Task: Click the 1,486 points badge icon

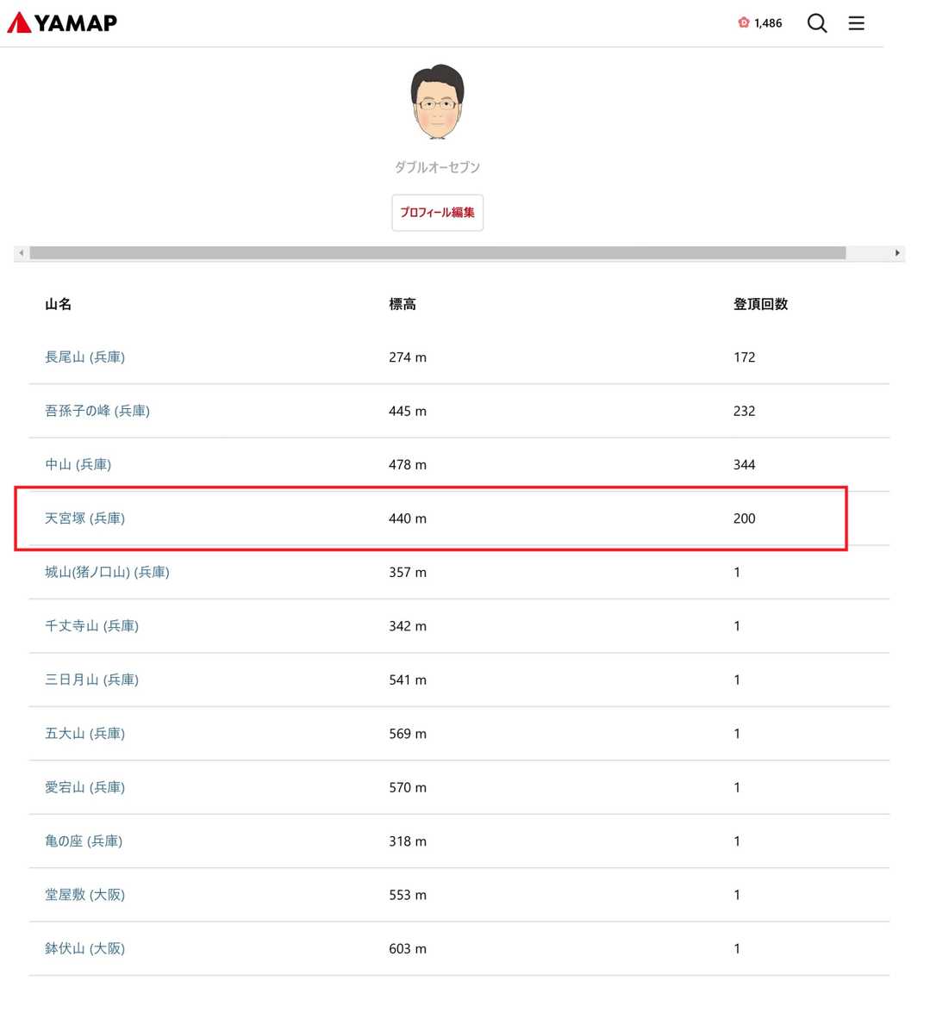Action: coord(744,23)
